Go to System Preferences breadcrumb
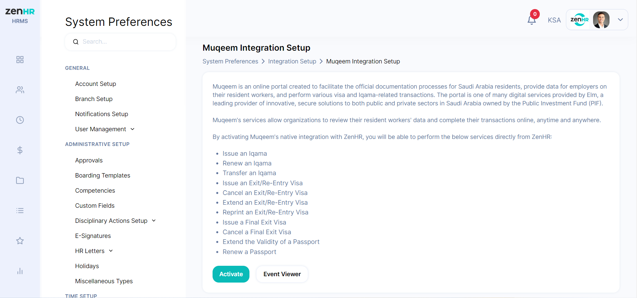This screenshot has height=298, width=637. (230, 61)
